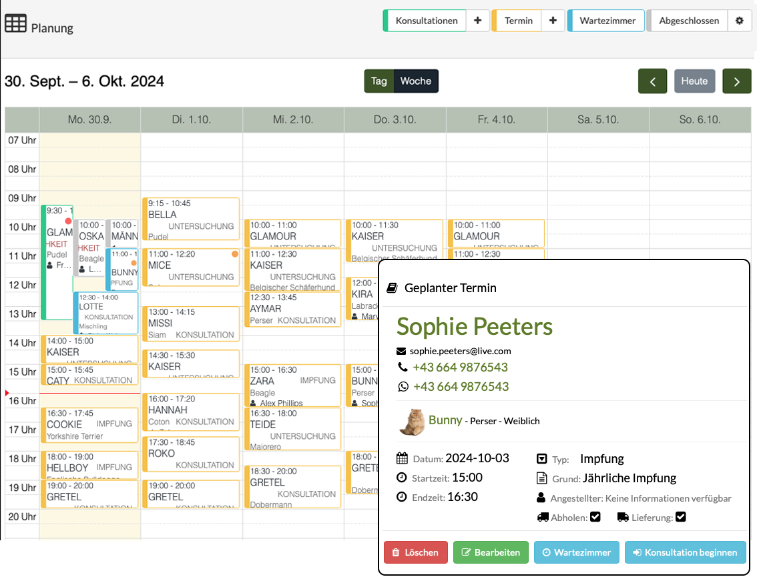Toggle the Lieferung checkbox
This screenshot has width=757, height=579.
[x=681, y=517]
